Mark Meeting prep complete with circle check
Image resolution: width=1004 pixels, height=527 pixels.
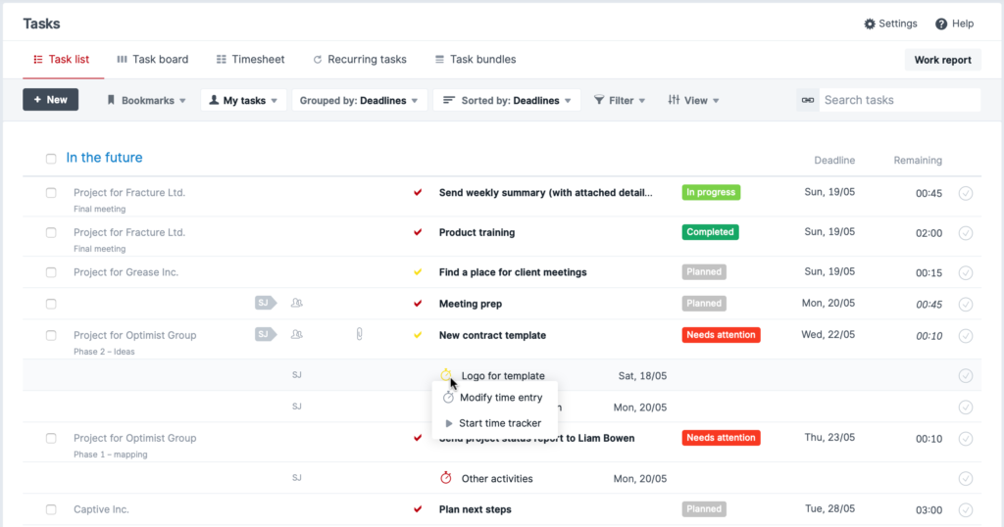click(966, 304)
